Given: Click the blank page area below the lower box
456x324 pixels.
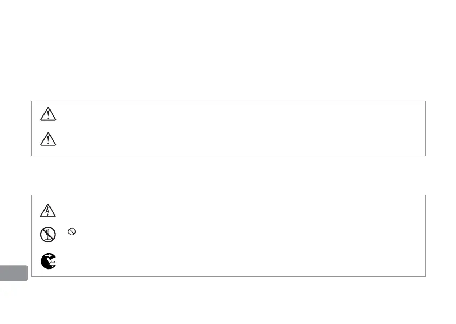Looking at the screenshot, I should tap(228, 299).
